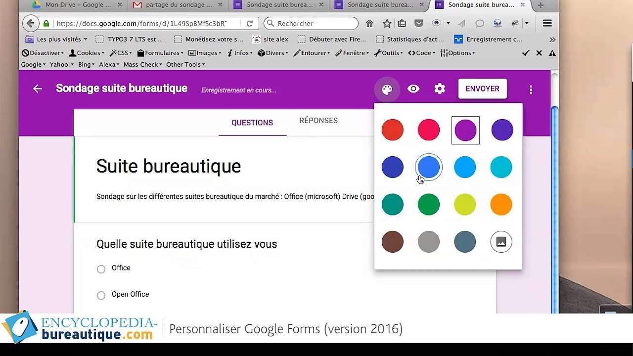Viewport: 633px width, 356px height.
Task: Open the color palette customization icon
Action: (387, 89)
